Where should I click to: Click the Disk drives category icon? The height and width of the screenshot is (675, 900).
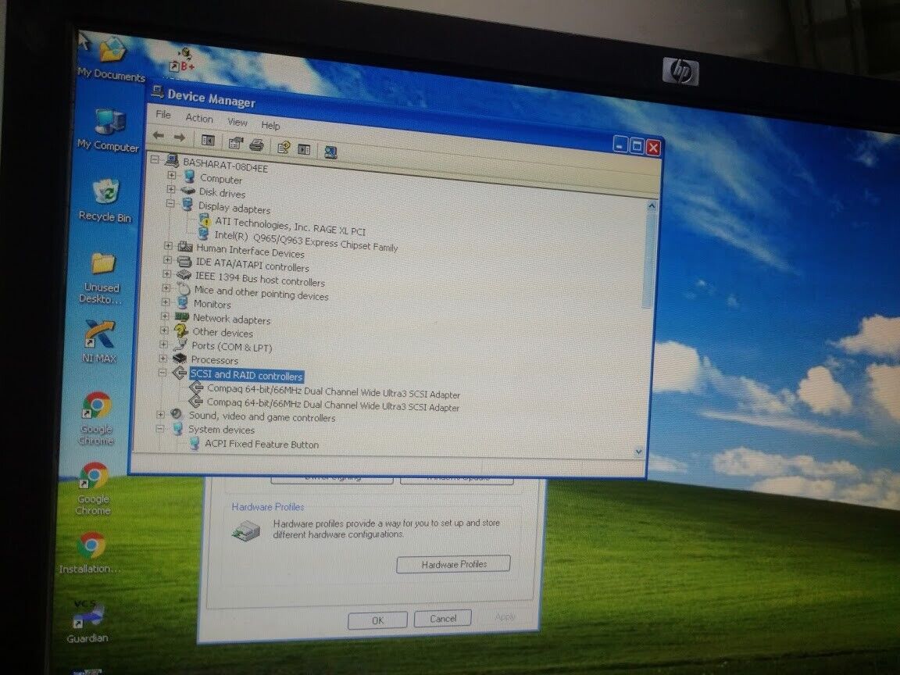coord(188,190)
